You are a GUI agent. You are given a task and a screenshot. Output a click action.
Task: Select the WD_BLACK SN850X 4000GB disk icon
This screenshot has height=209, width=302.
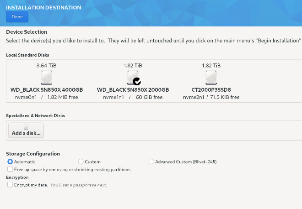47,78
